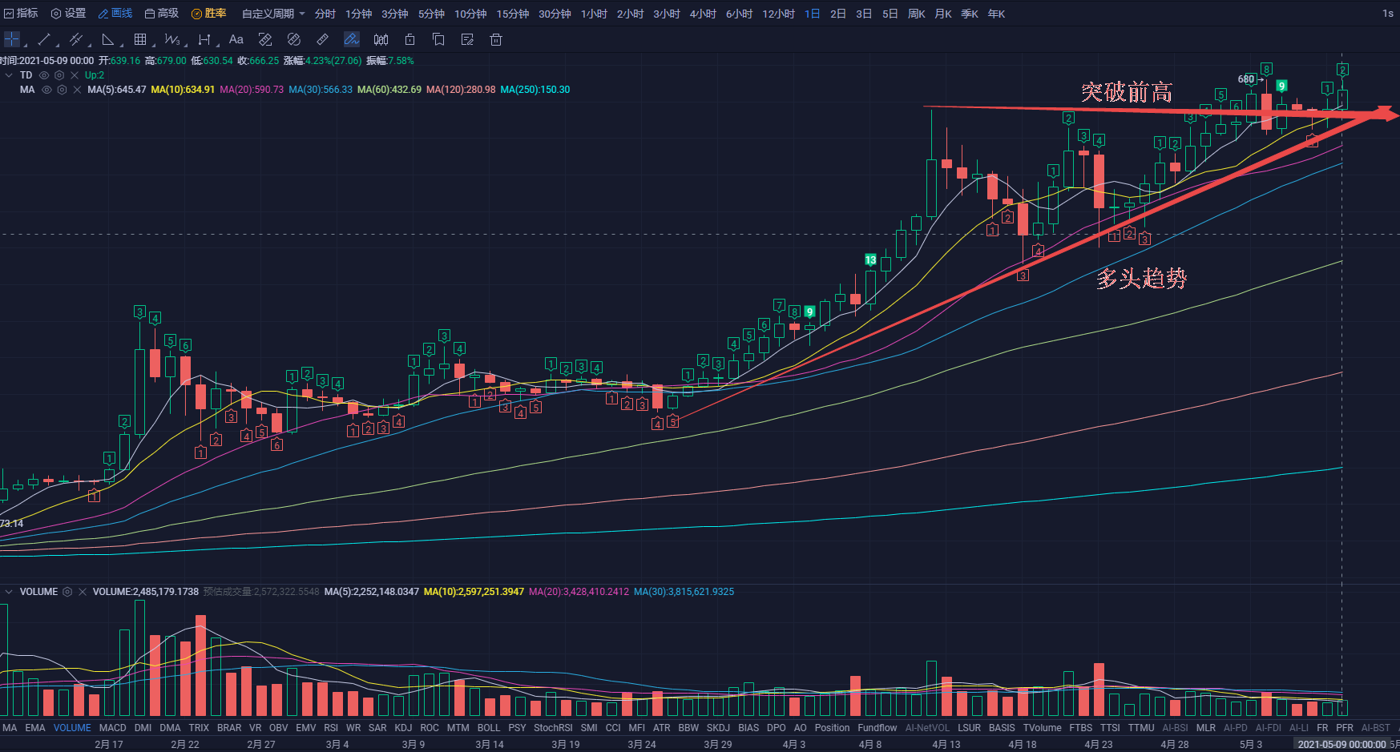1400x752 pixels.
Task: Switch to the 周K weekly chart
Action: 916,14
